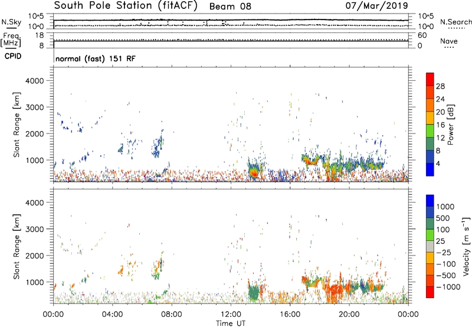Click the 'Nave' legend label

pyautogui.click(x=449, y=41)
